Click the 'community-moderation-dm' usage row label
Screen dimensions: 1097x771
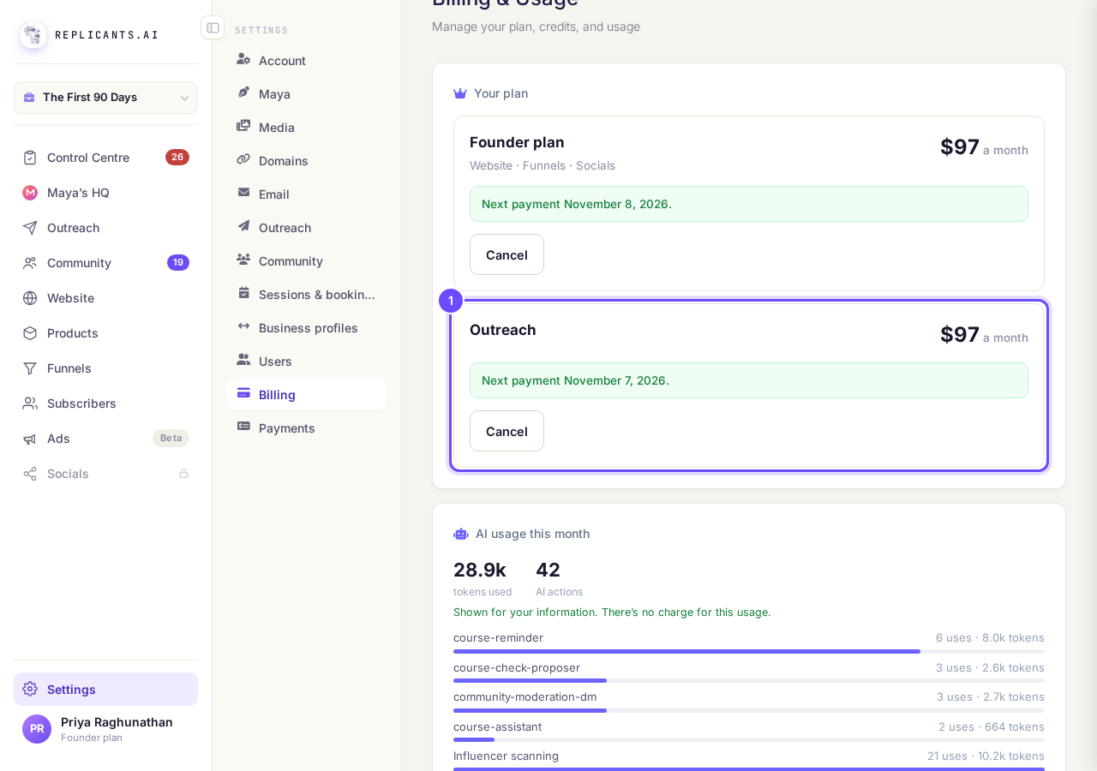pos(525,696)
